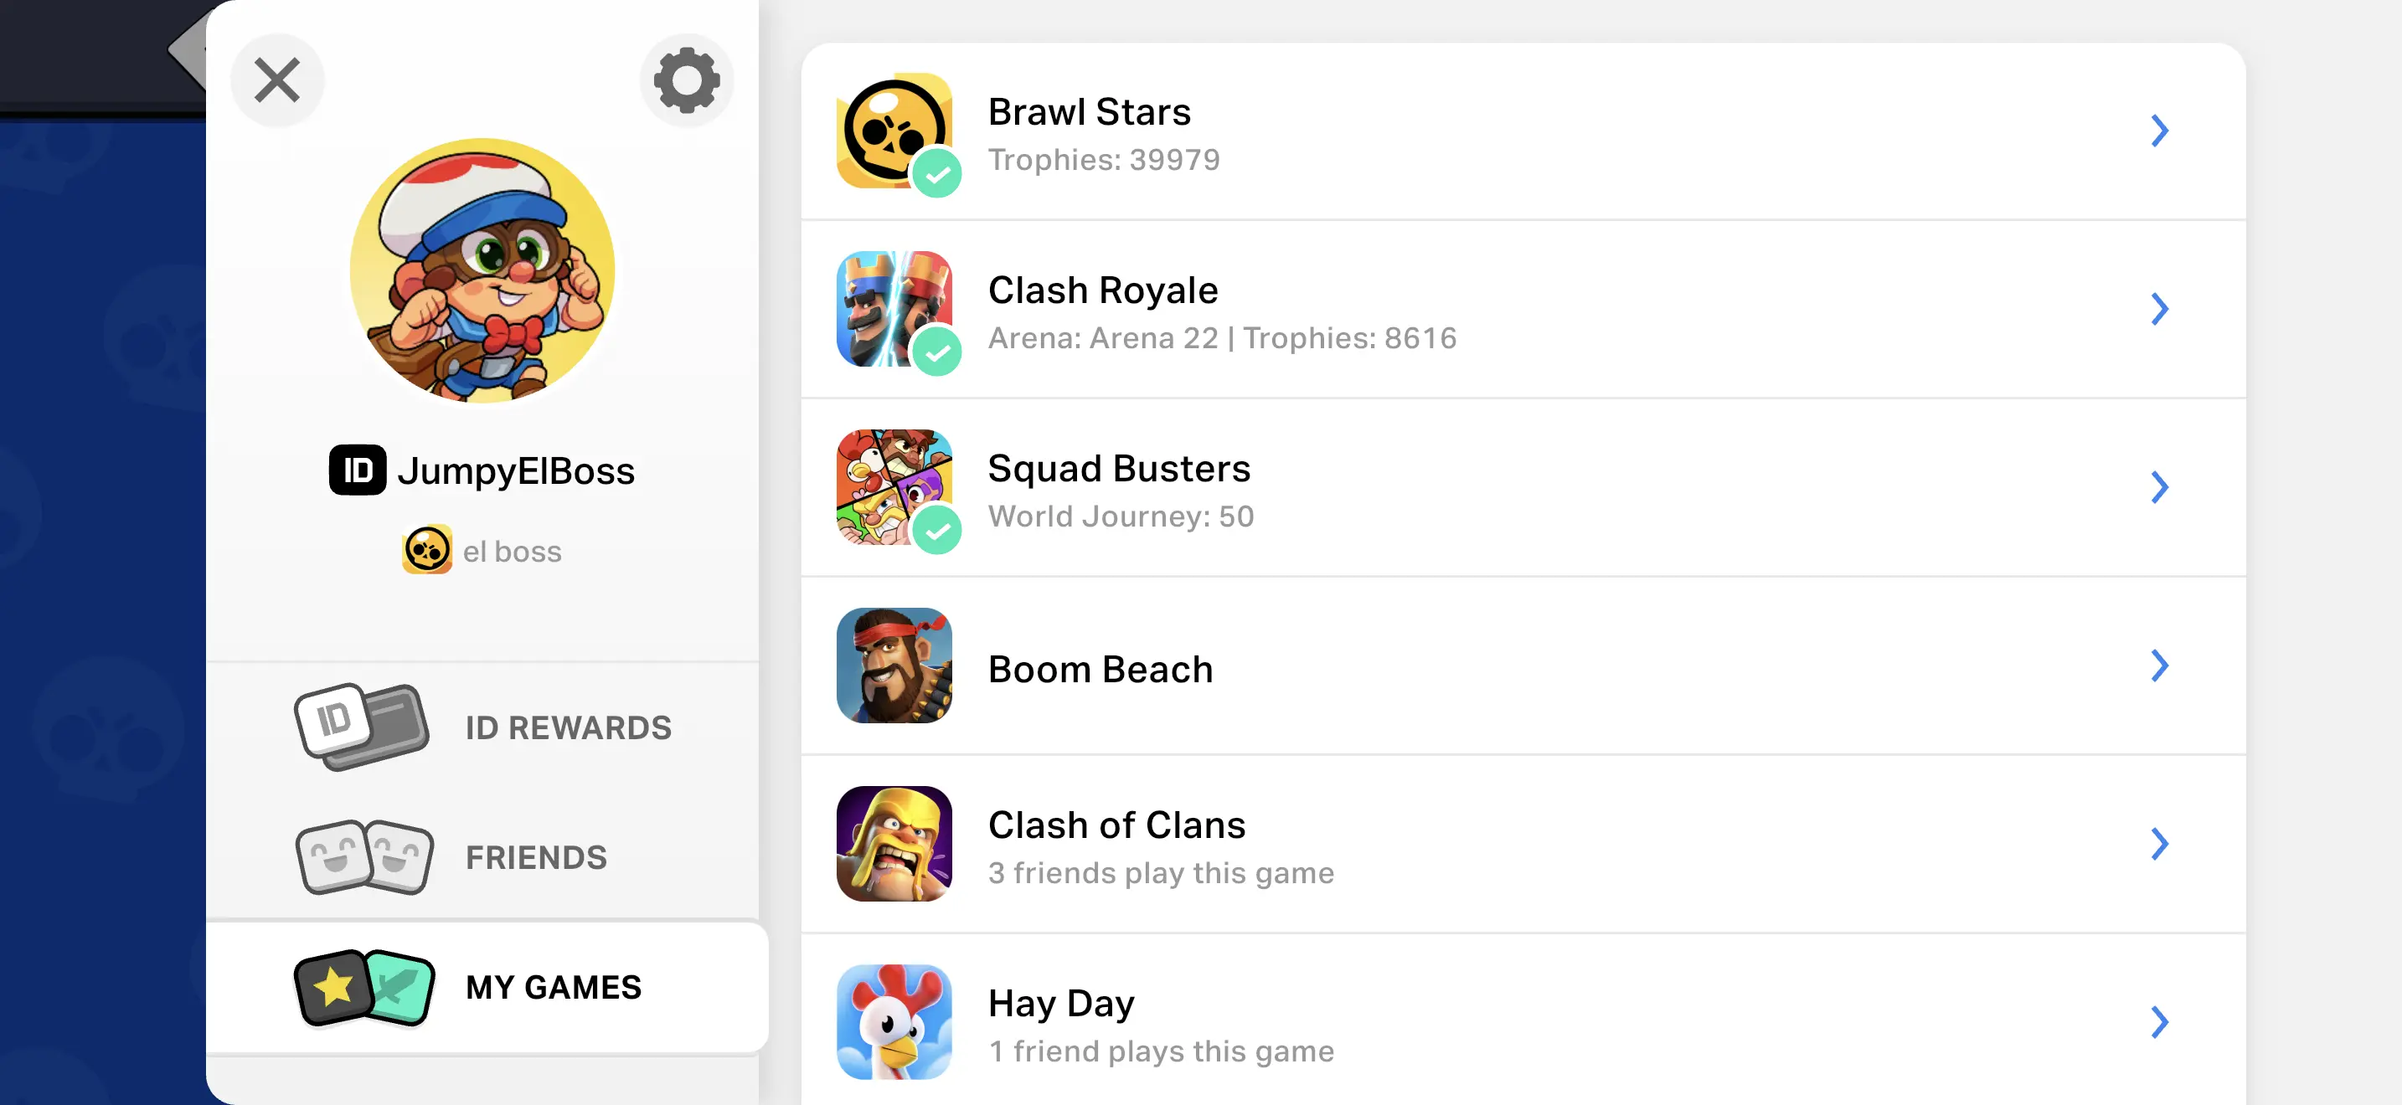Image resolution: width=2402 pixels, height=1105 pixels.
Task: Expand Clash Royale row chevron
Action: point(2158,308)
